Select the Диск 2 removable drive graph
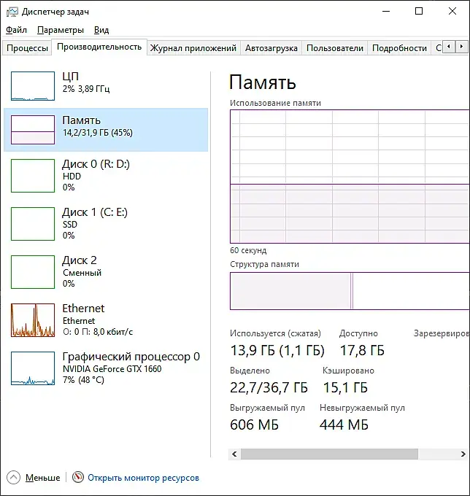The image size is (470, 496). click(x=33, y=272)
